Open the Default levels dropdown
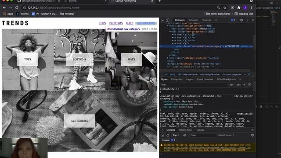This screenshot has width=281, height=158. pyautogui.click(x=226, y=135)
